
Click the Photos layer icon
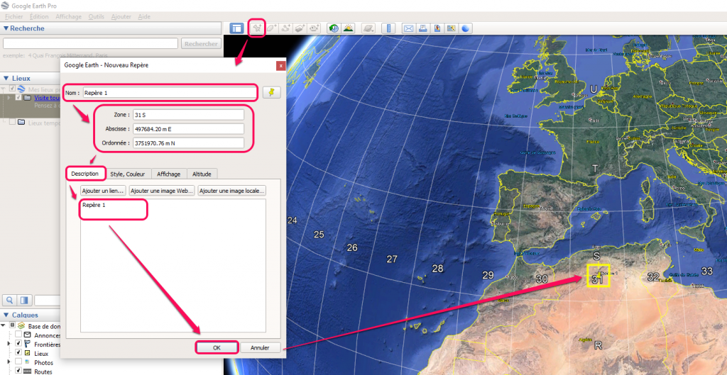click(x=28, y=362)
